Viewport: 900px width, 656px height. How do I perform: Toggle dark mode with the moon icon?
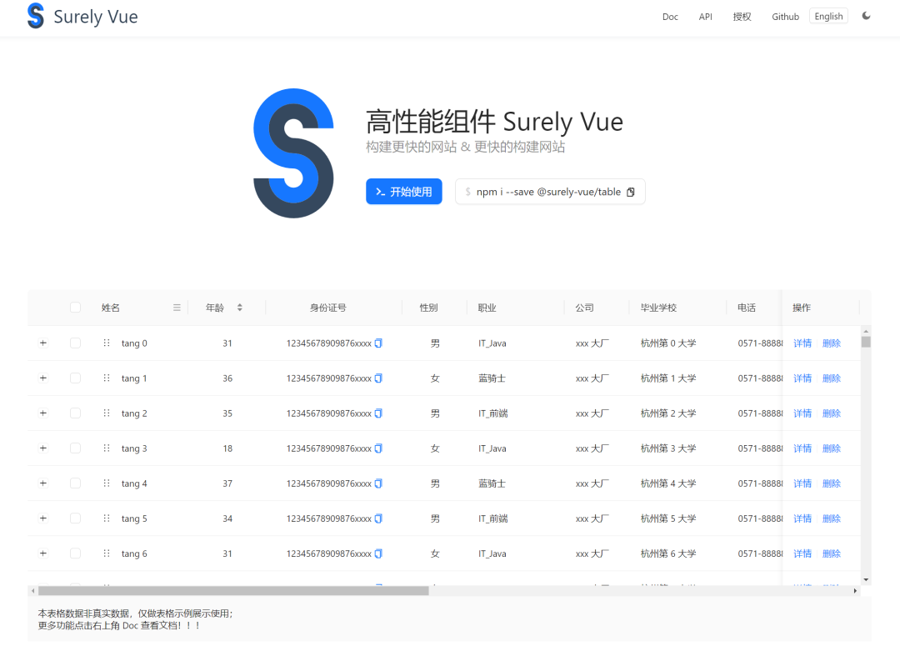tap(866, 15)
